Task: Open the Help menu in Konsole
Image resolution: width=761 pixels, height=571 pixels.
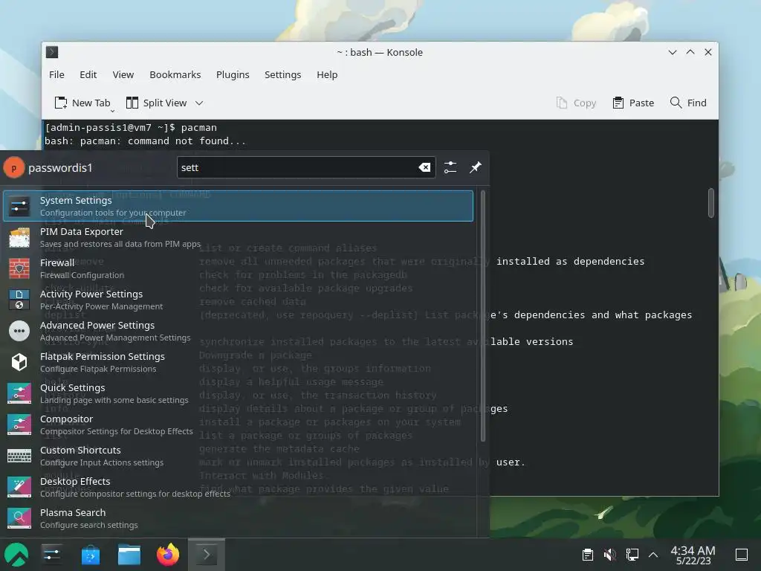Action: (327, 75)
